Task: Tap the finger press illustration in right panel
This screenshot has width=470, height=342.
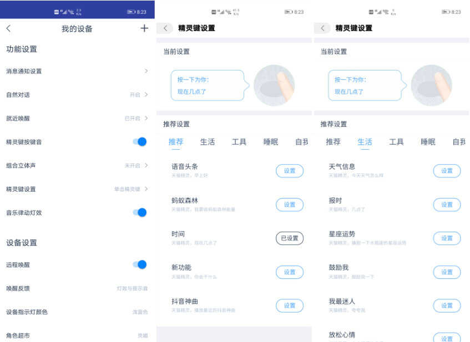Action: (x=431, y=85)
